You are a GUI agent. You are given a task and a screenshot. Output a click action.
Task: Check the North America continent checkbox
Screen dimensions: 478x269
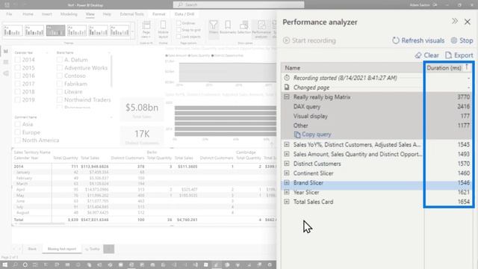[x=18, y=140]
